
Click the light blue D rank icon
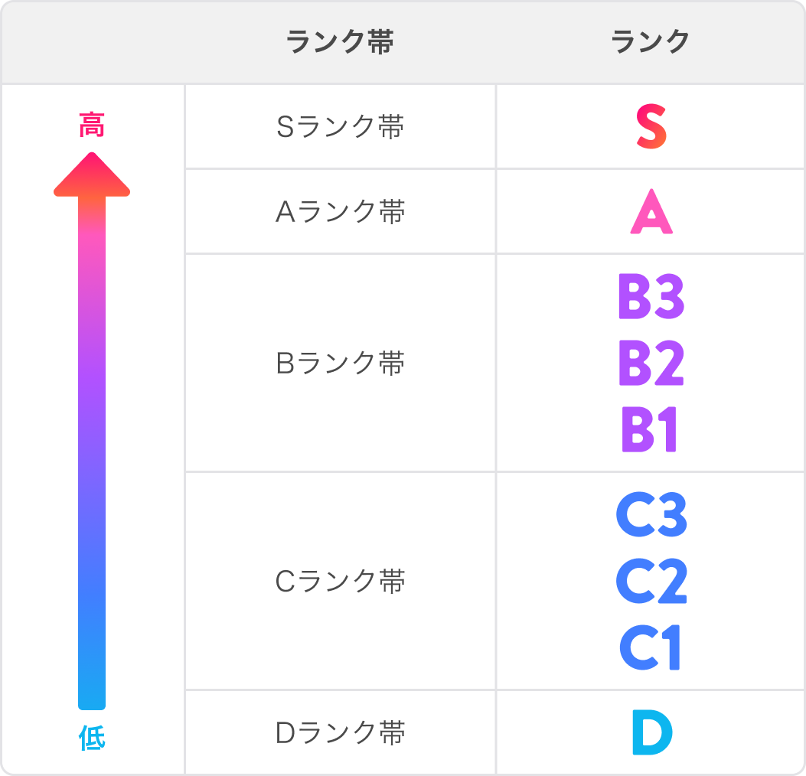pyautogui.click(x=651, y=733)
